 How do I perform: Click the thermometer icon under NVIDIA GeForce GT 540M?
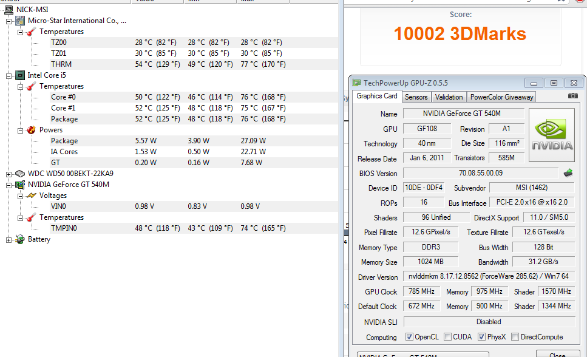tap(32, 217)
